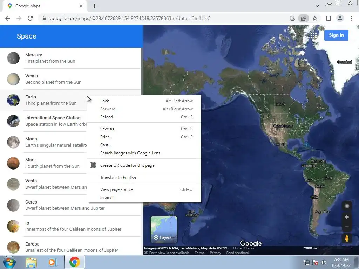Screen dimensions: 359x269
Task: View the site lock information
Action: (44, 18)
